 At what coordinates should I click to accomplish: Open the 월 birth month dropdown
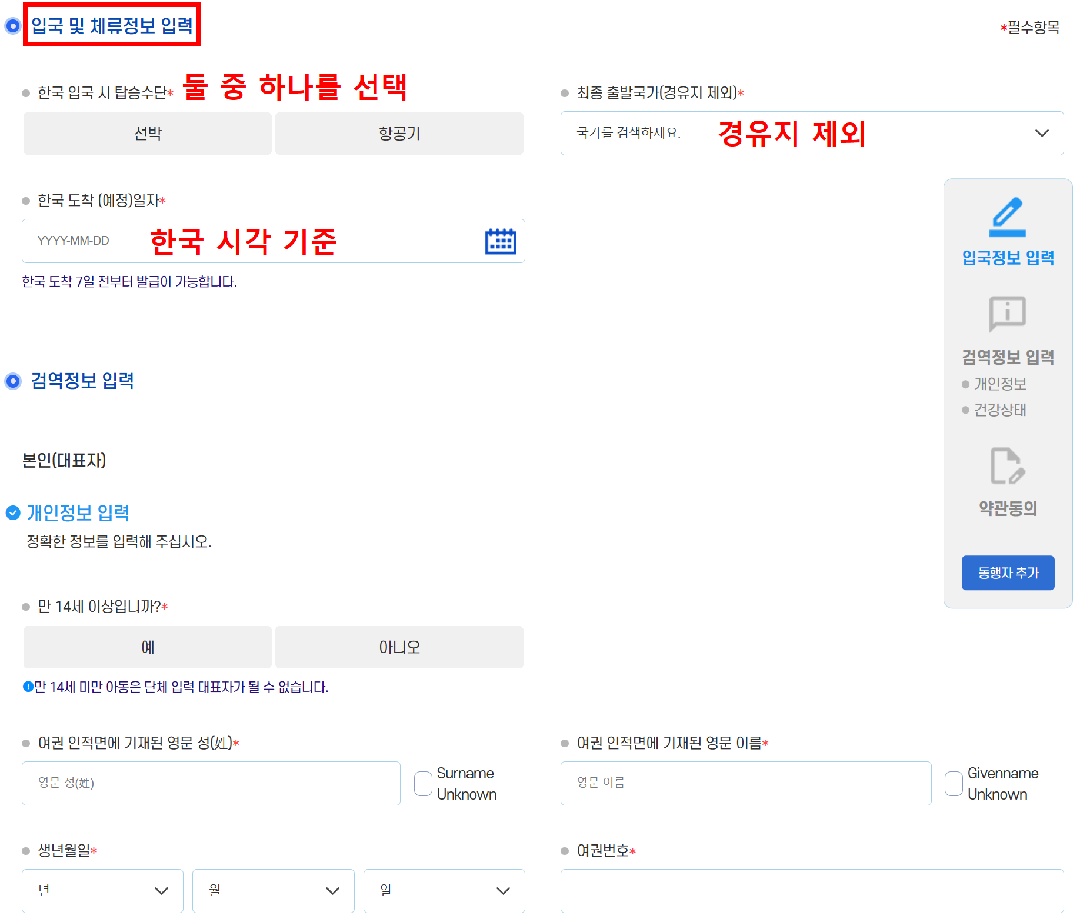click(274, 891)
